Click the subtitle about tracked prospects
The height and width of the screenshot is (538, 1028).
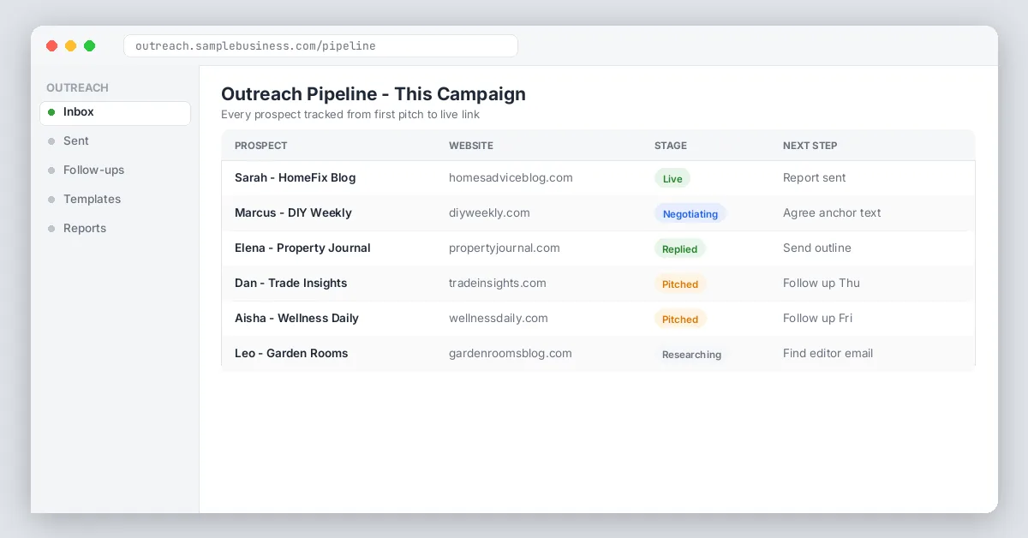(350, 115)
